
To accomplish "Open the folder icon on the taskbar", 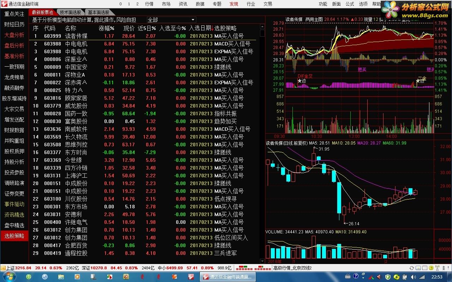I will [x=61, y=277].
